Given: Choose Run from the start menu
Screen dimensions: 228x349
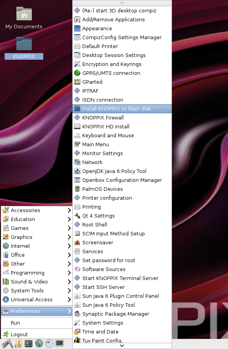Looking at the screenshot, I should point(37,323).
